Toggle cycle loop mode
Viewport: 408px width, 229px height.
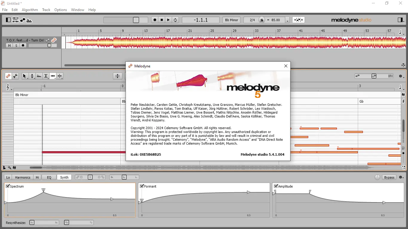pos(175,20)
